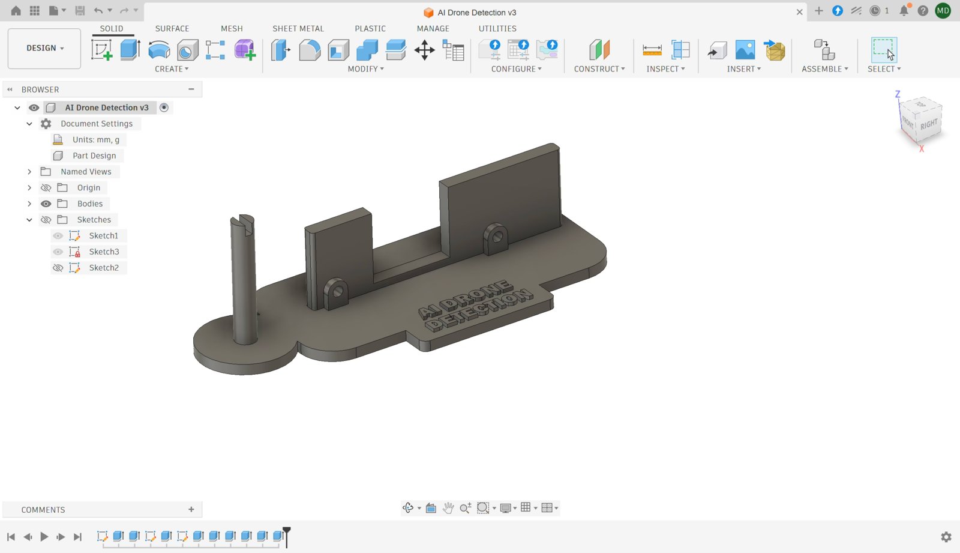This screenshot has height=553, width=960.
Task: Toggle visibility of Sketch1
Action: [58, 236]
